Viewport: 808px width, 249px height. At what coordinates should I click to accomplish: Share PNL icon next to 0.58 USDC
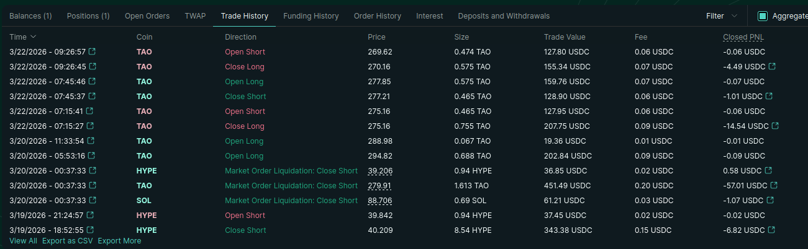pos(769,170)
